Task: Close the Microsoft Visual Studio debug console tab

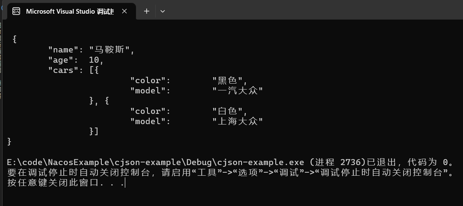Action: [x=124, y=12]
